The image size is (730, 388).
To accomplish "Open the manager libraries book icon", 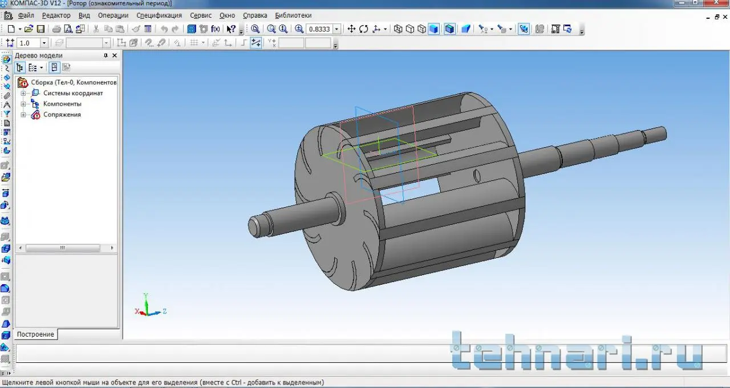I will tap(192, 29).
